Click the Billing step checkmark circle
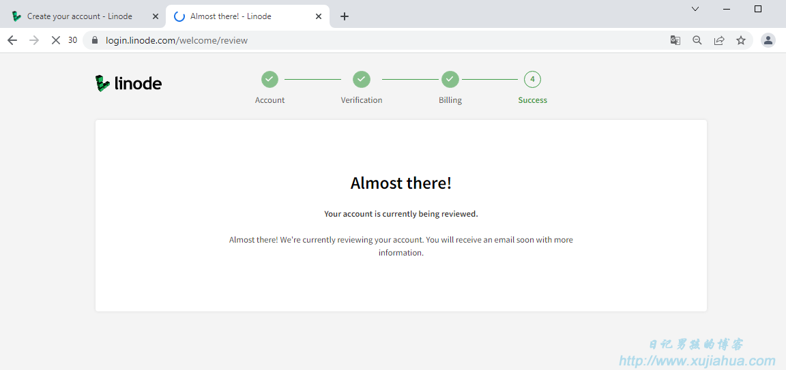 (450, 79)
